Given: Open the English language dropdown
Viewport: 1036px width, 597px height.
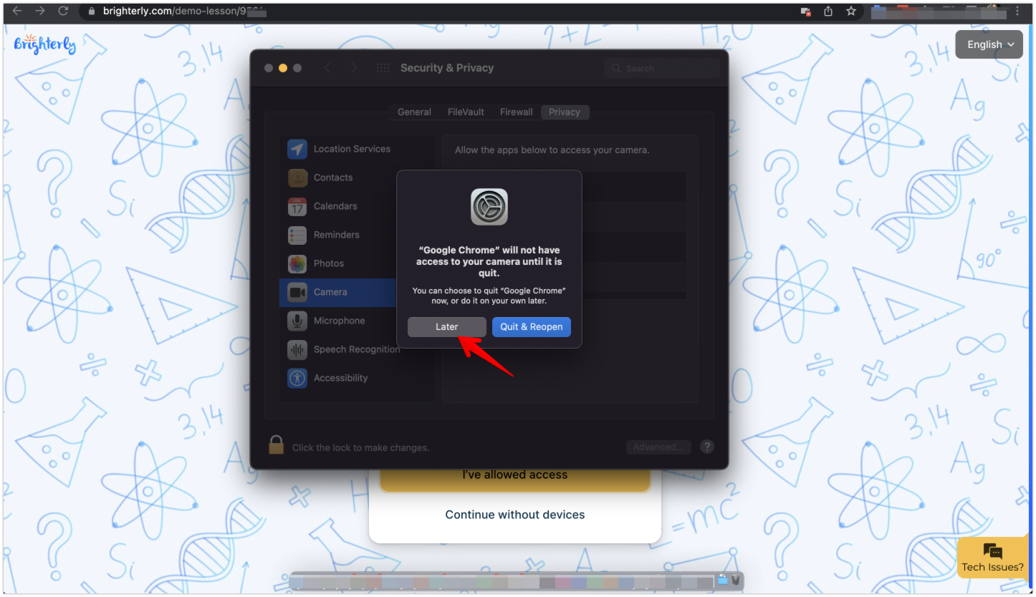Looking at the screenshot, I should [989, 44].
